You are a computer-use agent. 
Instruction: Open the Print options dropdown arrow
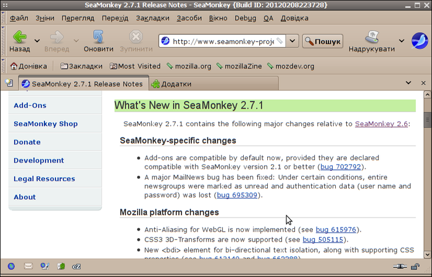[402, 41]
